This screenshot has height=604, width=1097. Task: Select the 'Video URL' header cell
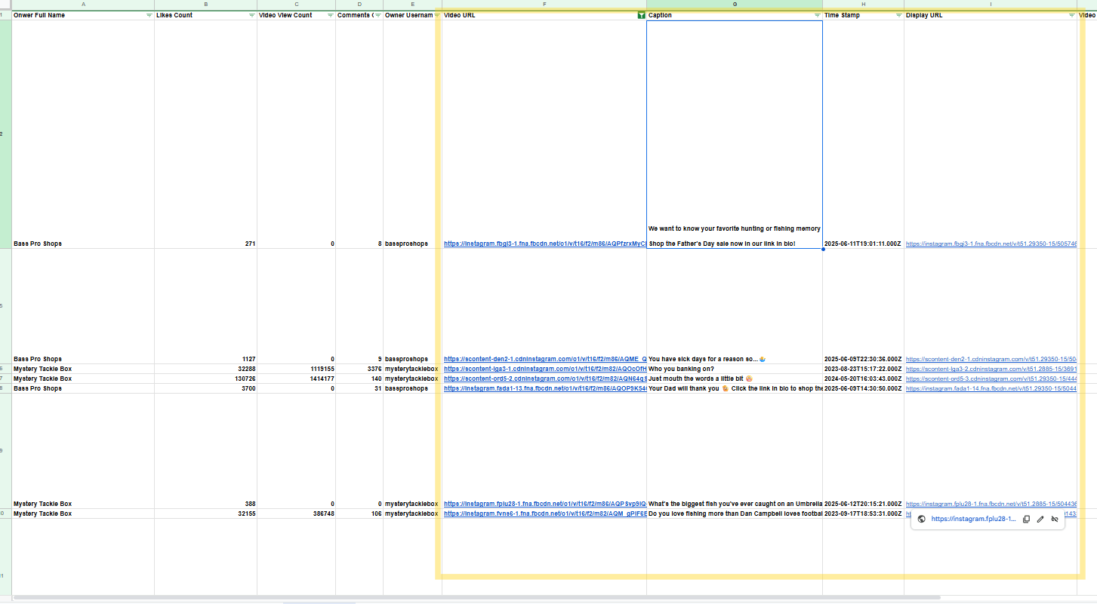(544, 15)
